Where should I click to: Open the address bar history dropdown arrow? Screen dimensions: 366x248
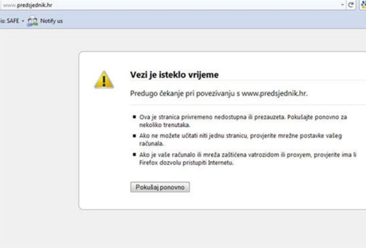pyautogui.click(x=343, y=5)
